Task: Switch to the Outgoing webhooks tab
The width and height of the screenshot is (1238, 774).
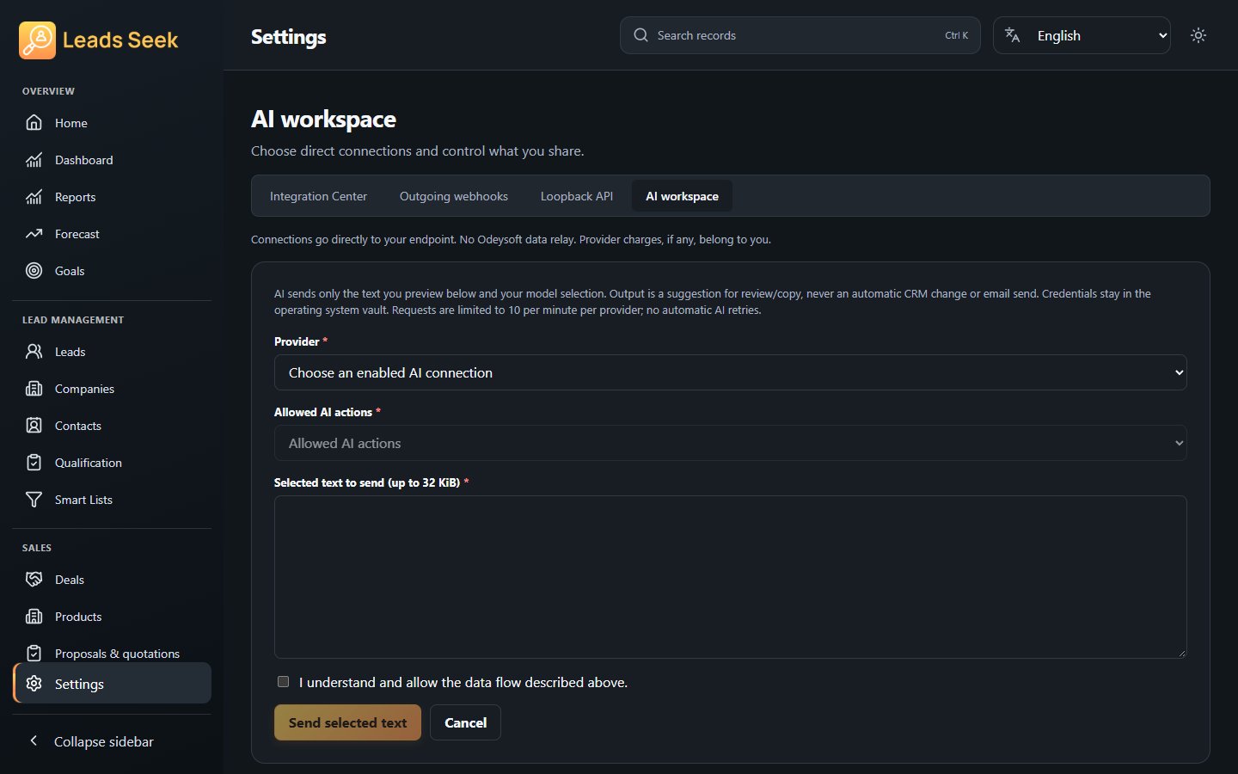Action: click(454, 196)
